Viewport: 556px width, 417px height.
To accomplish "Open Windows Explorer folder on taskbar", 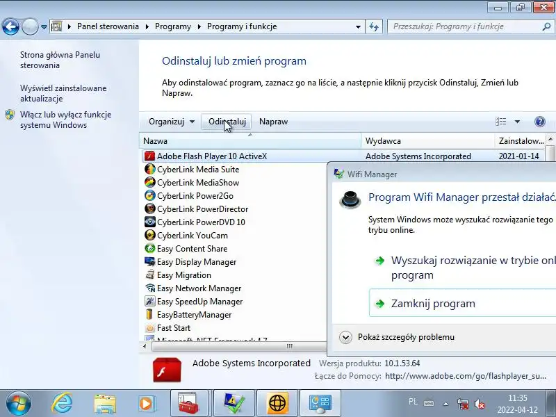I will pos(105,404).
